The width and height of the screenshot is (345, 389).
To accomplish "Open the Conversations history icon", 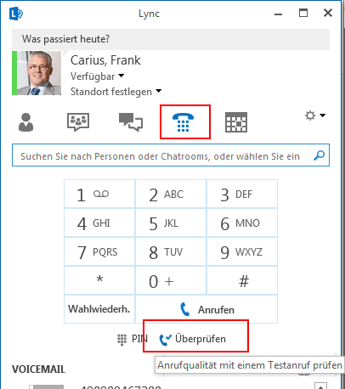I will coord(131,122).
